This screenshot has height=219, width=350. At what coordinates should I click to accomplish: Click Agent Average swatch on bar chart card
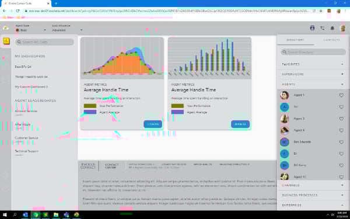pyautogui.click(x=177, y=112)
